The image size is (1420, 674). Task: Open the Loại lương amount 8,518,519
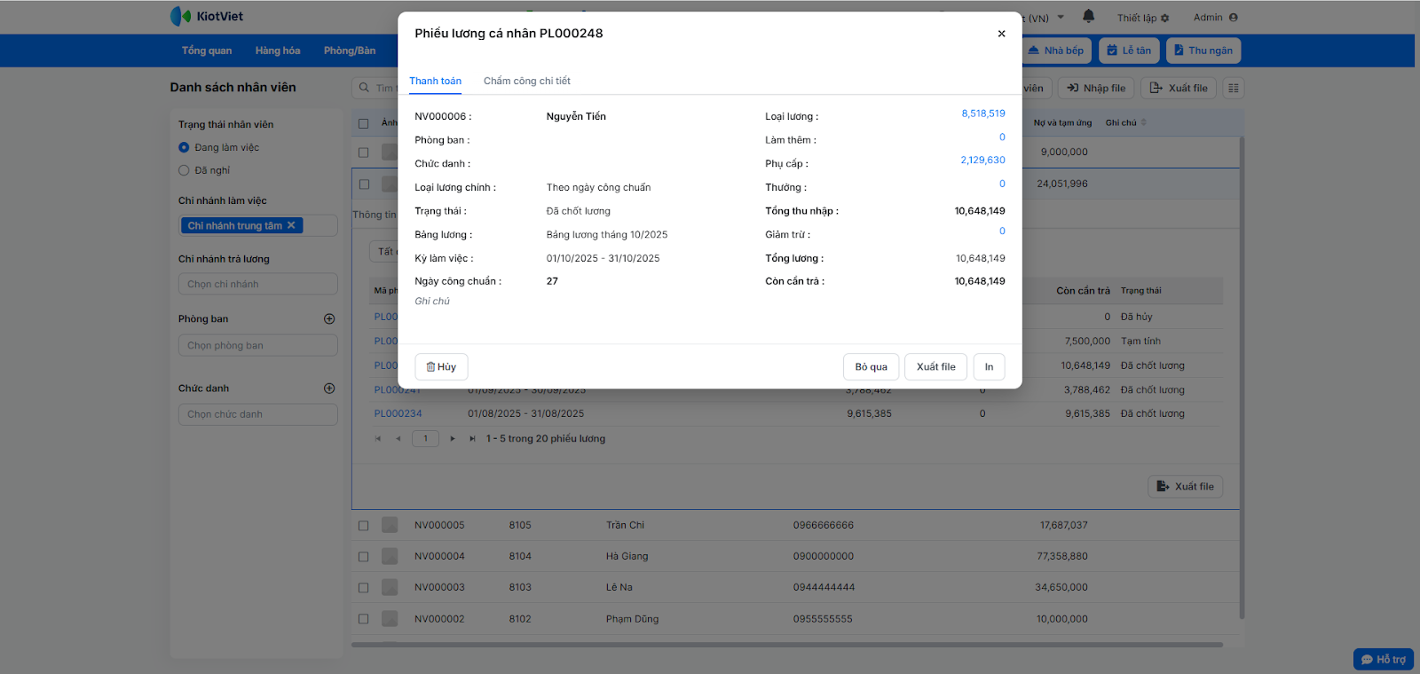coord(983,114)
